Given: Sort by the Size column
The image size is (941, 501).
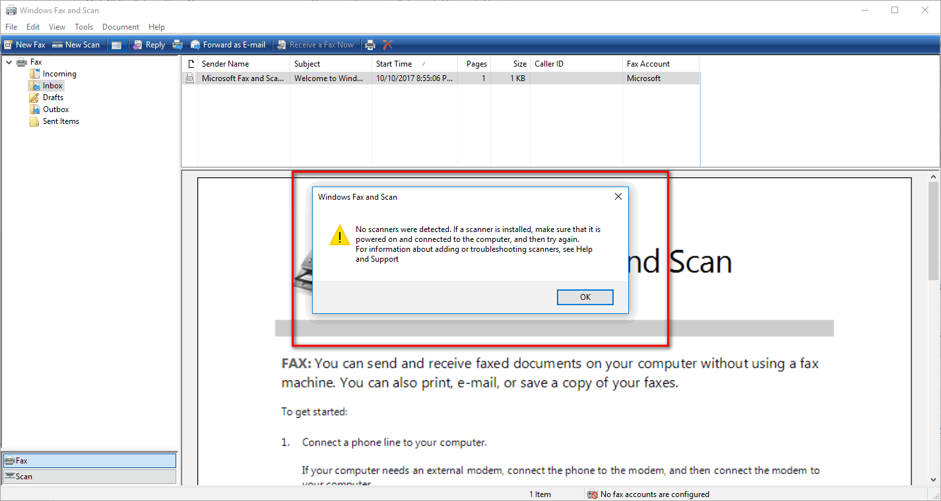Looking at the screenshot, I should [510, 64].
